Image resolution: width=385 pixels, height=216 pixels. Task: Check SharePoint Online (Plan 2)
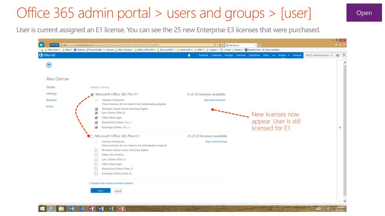point(96,169)
